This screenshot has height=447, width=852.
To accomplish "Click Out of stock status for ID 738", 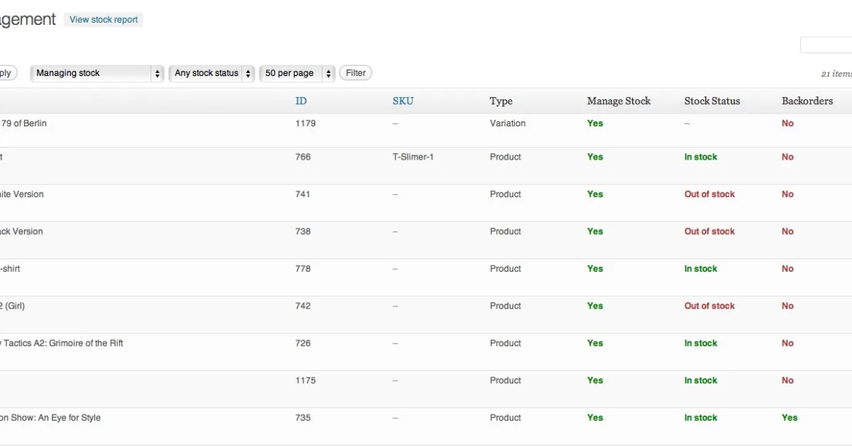I will [709, 231].
